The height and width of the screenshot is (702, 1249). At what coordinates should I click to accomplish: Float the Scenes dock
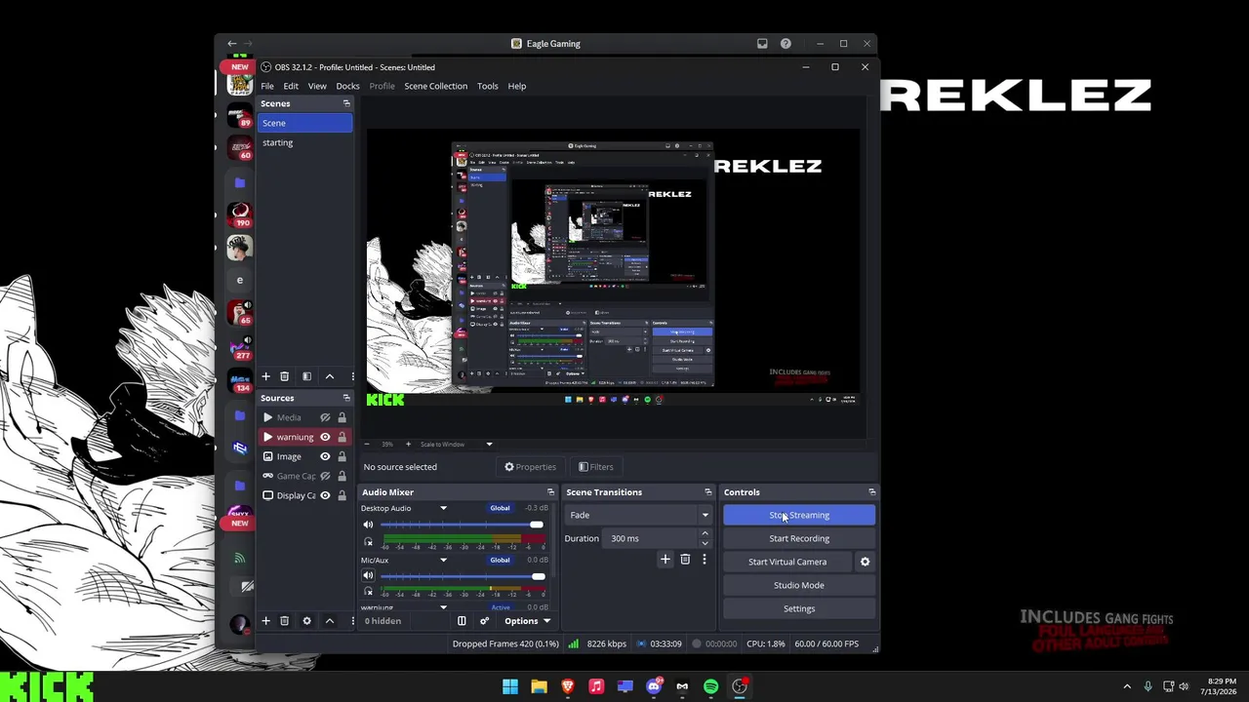346,103
